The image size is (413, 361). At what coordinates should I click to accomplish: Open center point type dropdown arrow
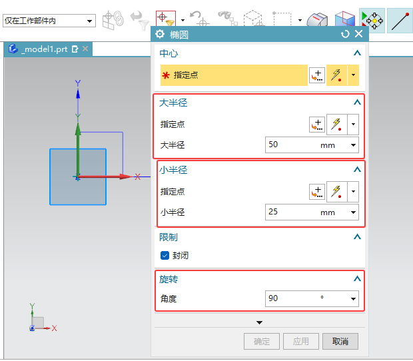click(353, 75)
